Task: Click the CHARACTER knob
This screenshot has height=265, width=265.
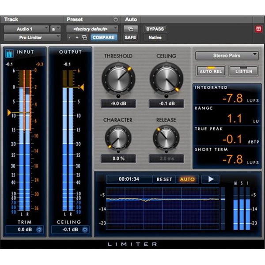Action: point(118,138)
